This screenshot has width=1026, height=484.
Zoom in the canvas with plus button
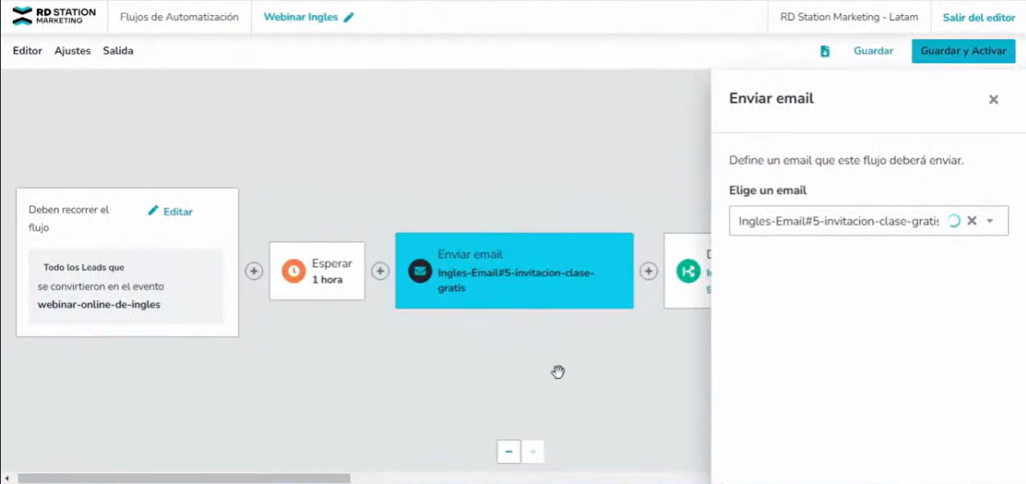point(533,452)
